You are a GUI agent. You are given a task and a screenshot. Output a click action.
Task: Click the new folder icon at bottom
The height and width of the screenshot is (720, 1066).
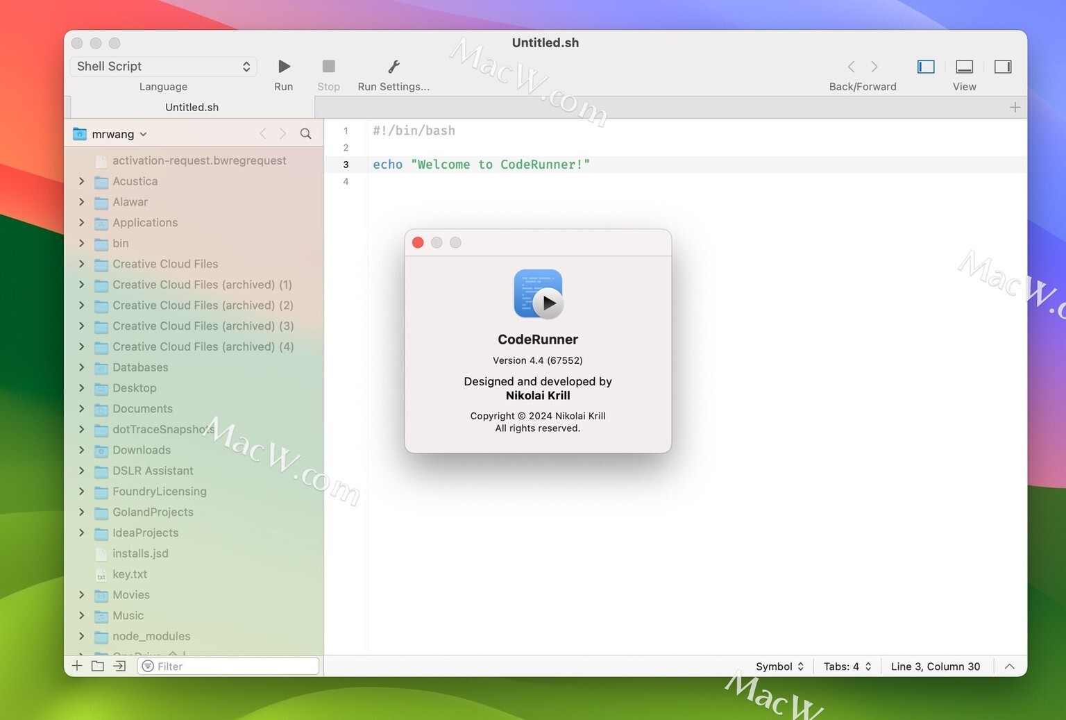[98, 666]
